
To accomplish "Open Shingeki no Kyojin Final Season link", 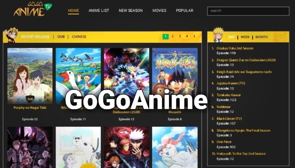I will click(244, 130).
